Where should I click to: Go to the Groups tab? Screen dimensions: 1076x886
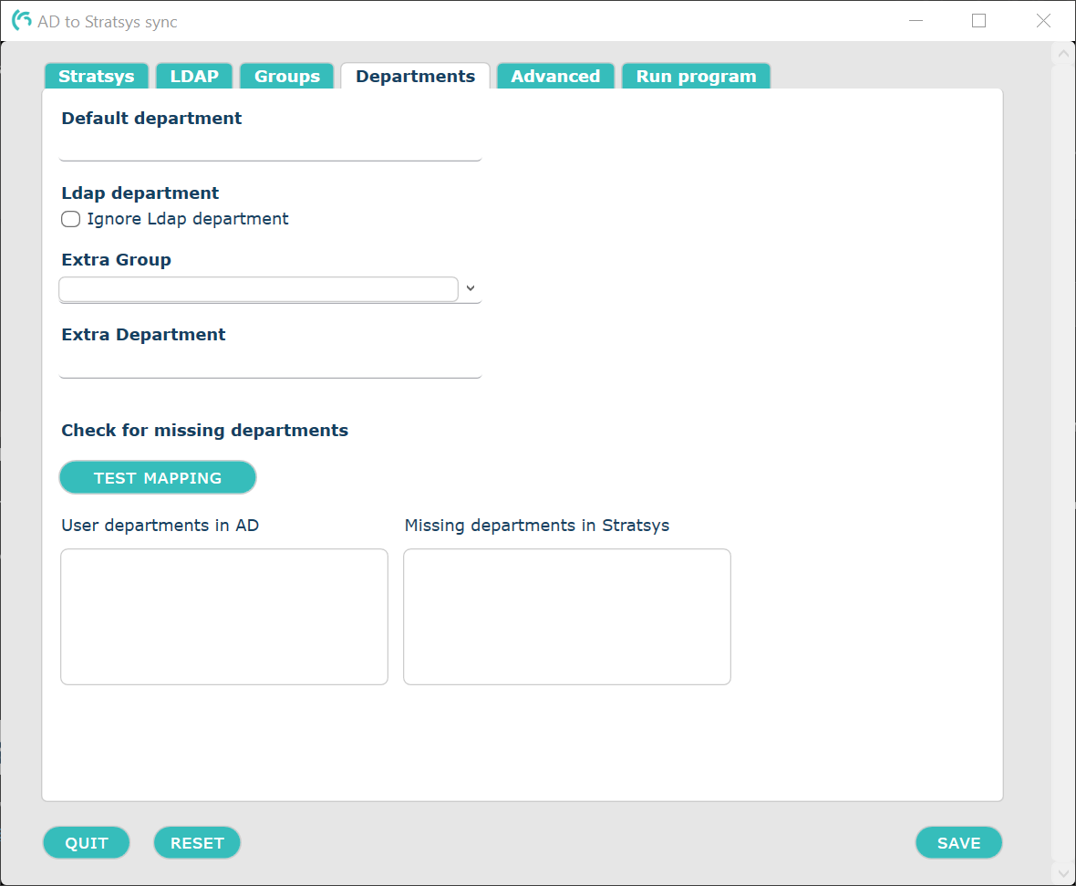click(x=287, y=77)
